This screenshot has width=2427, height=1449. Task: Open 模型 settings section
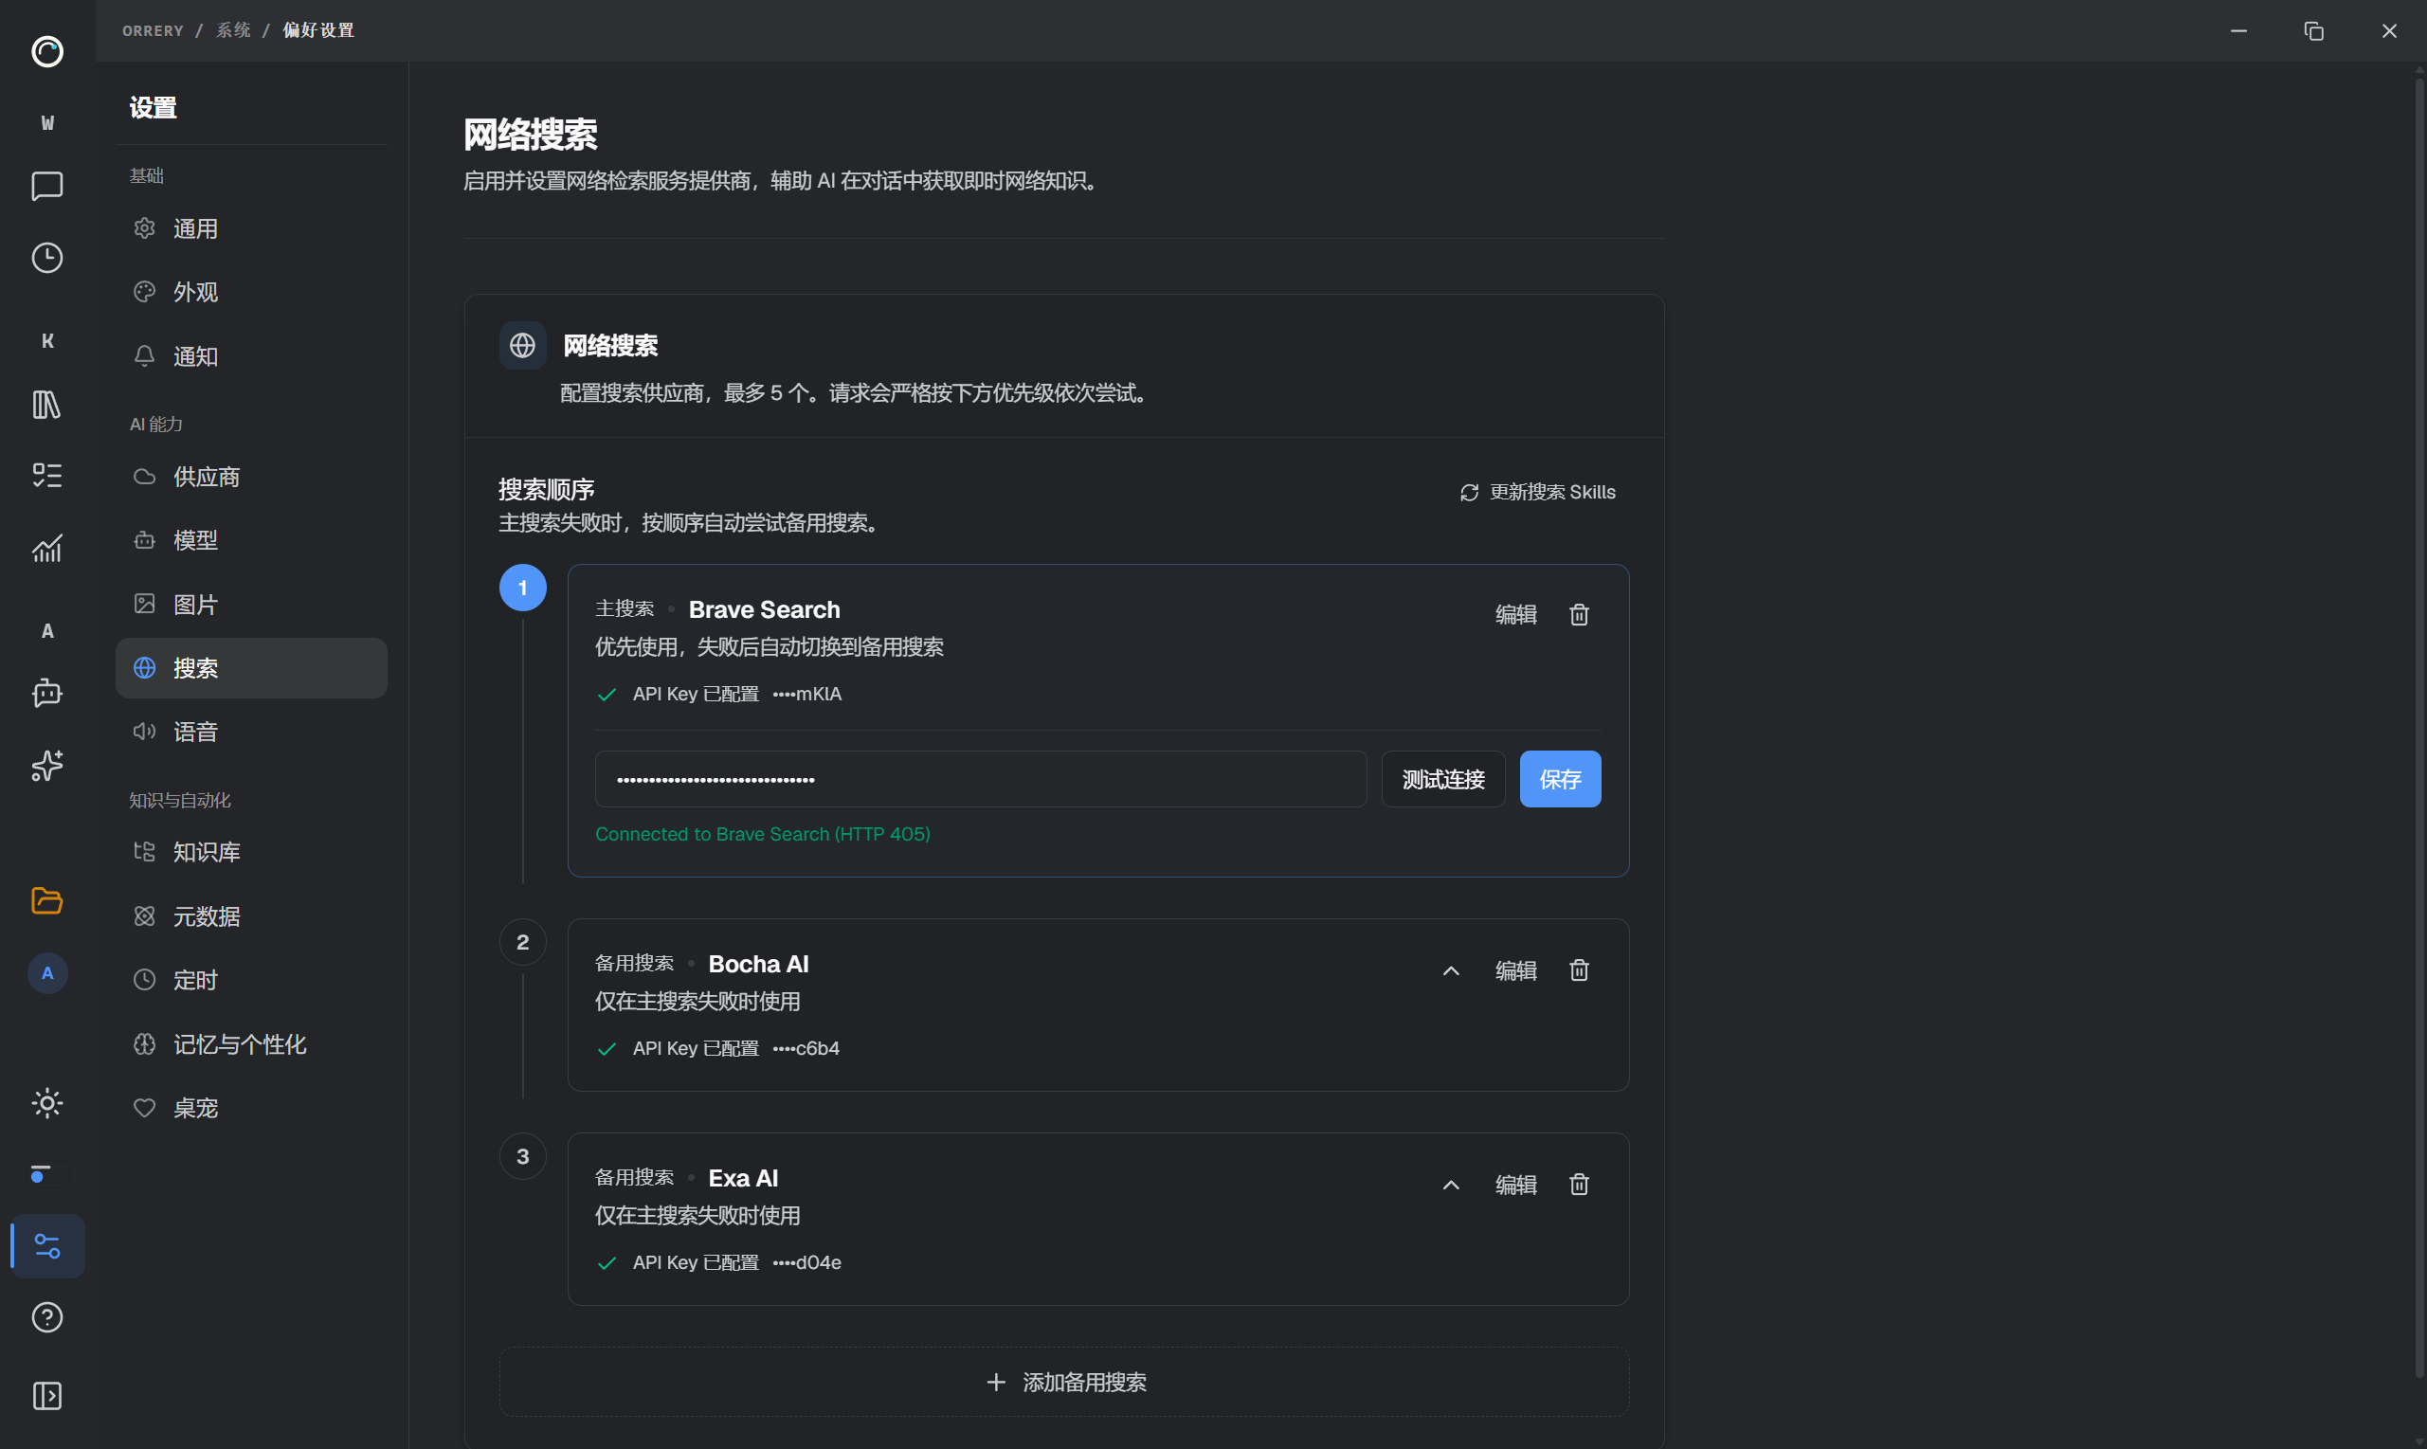pos(251,540)
